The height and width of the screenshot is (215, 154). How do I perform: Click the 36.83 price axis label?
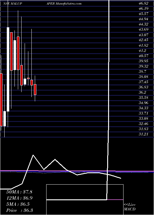(x=143, y=87)
